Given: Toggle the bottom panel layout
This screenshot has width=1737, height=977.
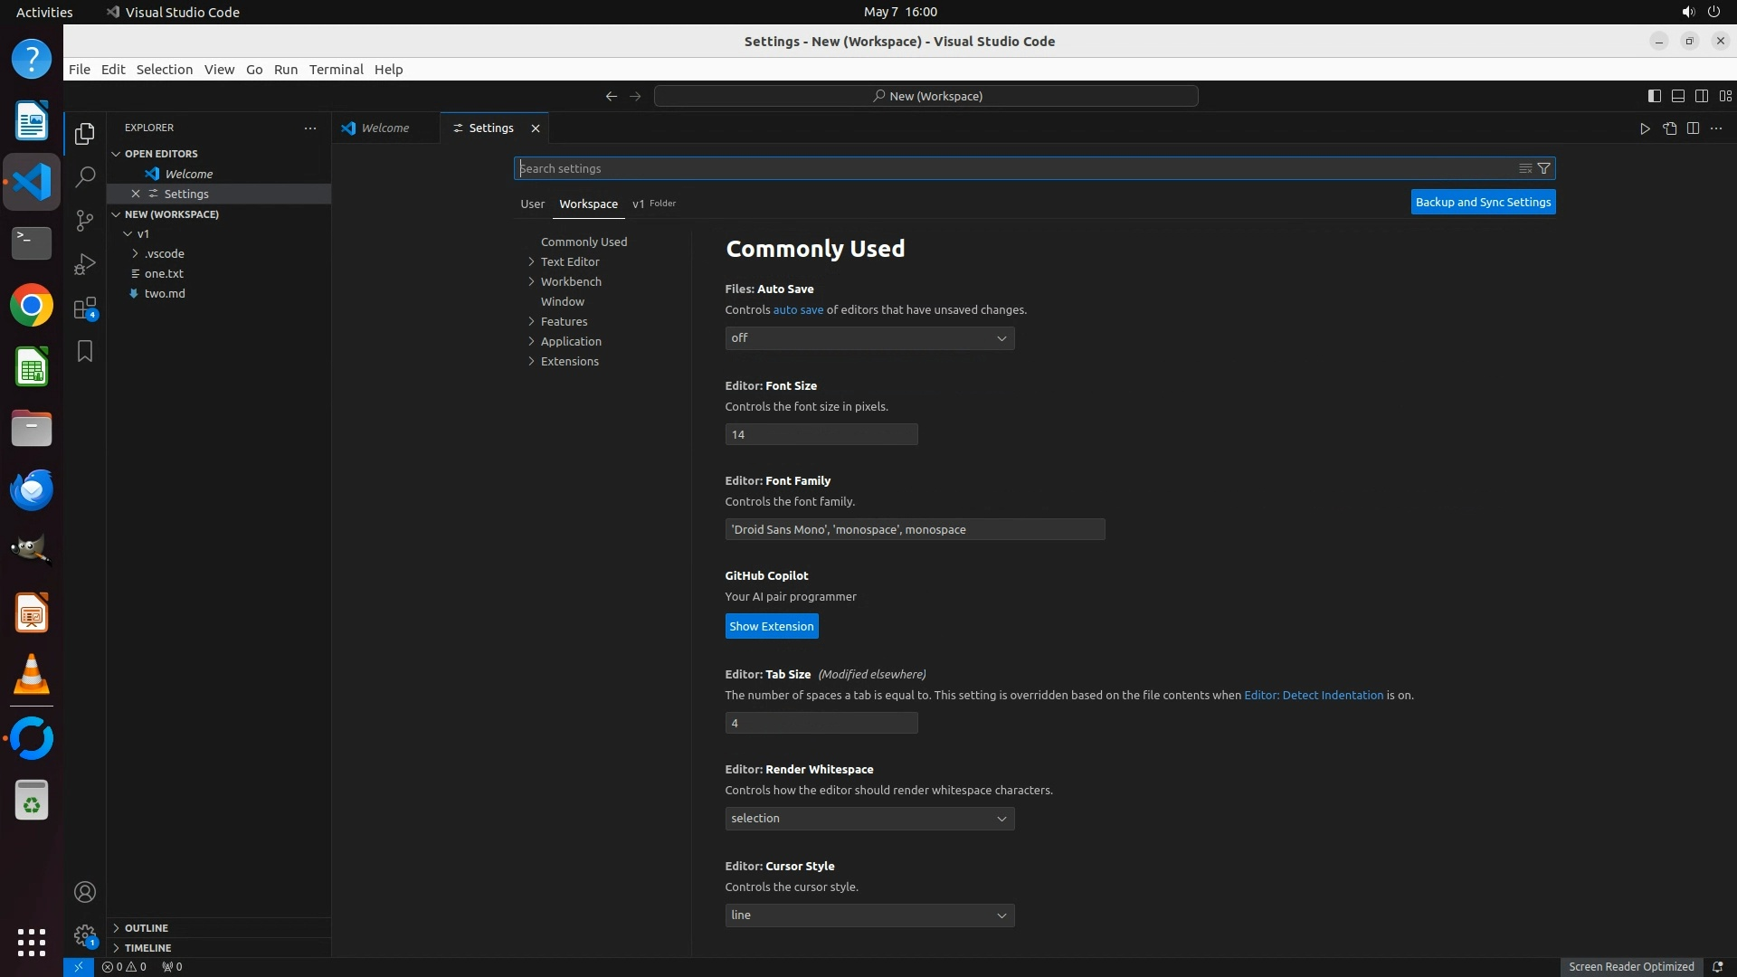Looking at the screenshot, I should (1677, 96).
